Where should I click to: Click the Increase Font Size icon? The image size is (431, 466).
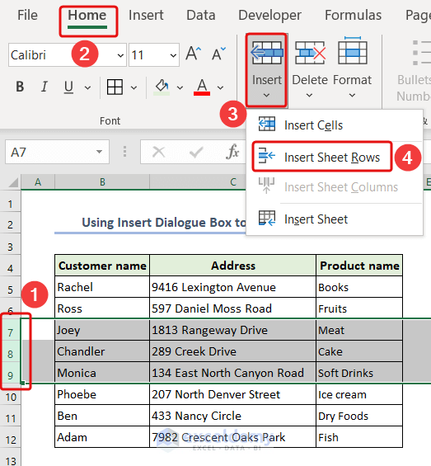[194, 54]
